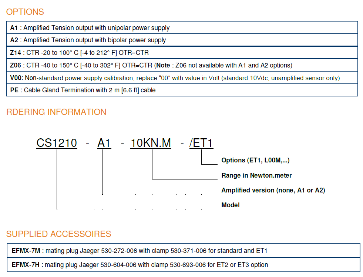Screen dimensions: 363x277
Task: Select the Range in Newton.meter label
Action: pyautogui.click(x=256, y=175)
